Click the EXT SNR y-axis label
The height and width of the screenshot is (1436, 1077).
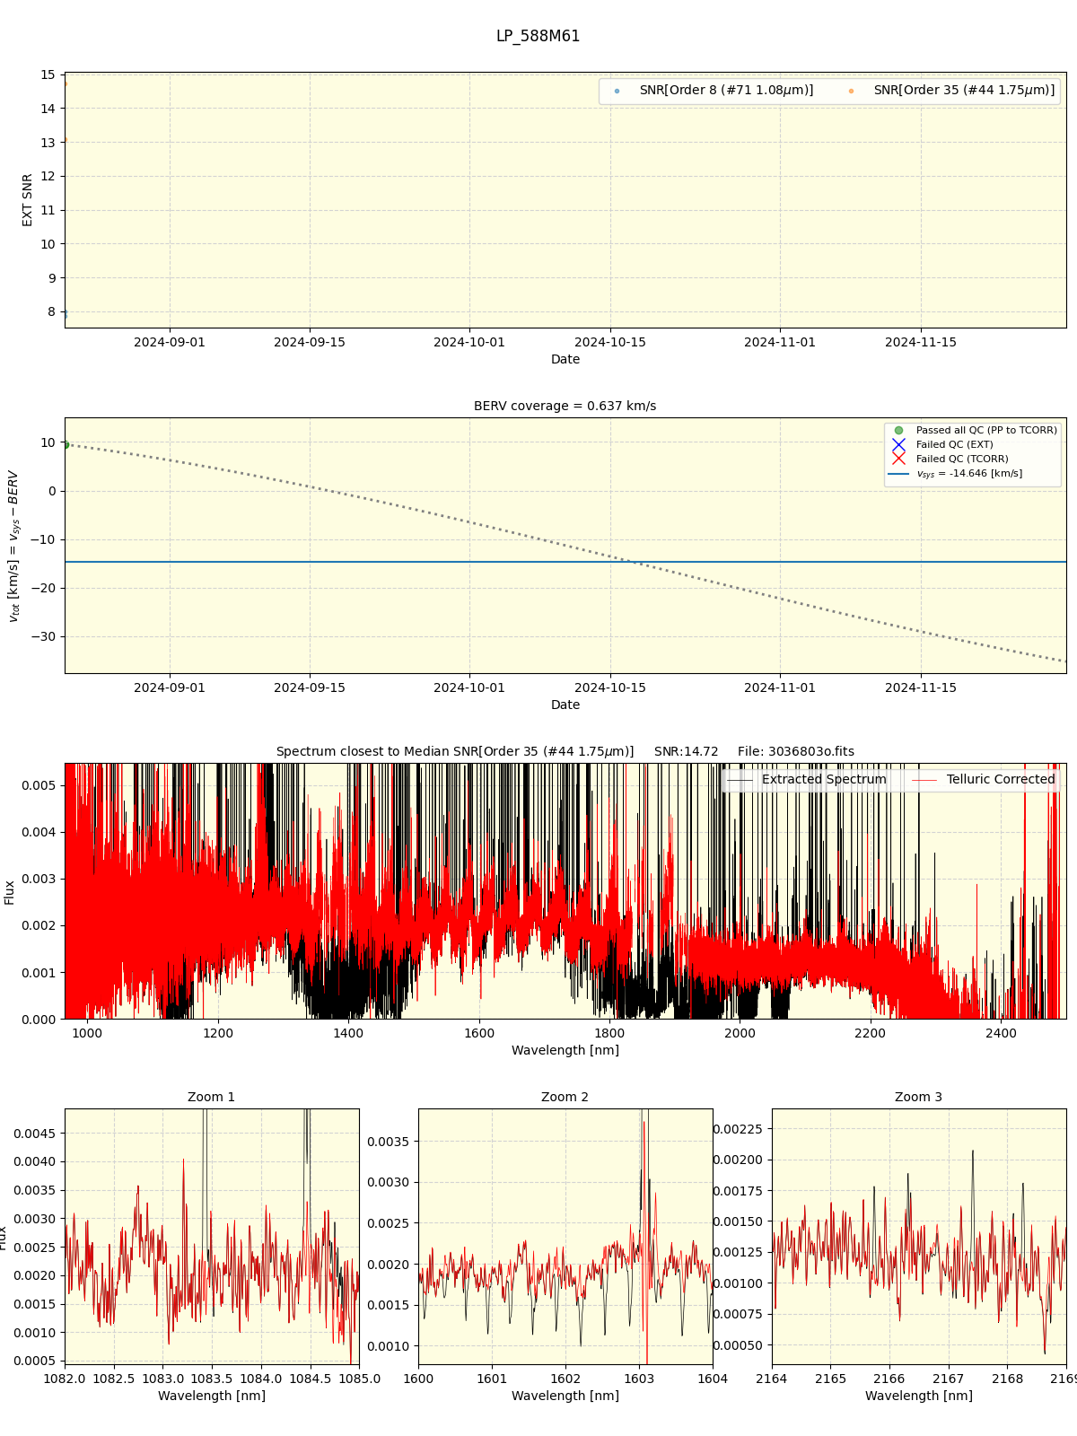tap(28, 200)
